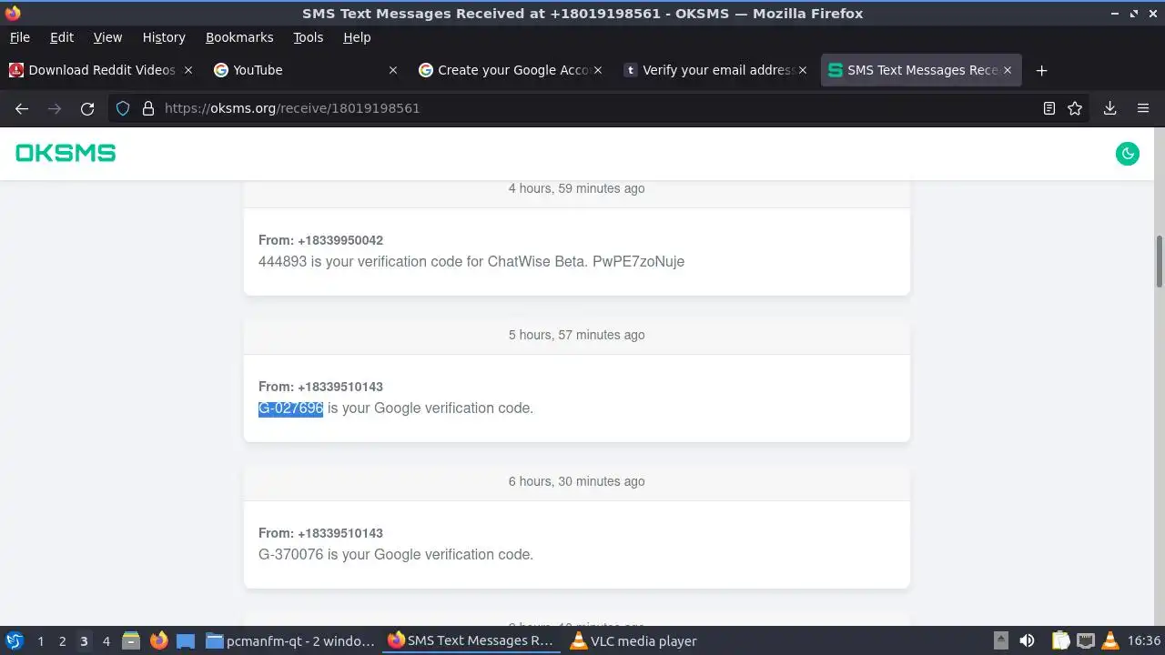Open a new tab with plus button
This screenshot has height=655, width=1165.
pos(1042,70)
